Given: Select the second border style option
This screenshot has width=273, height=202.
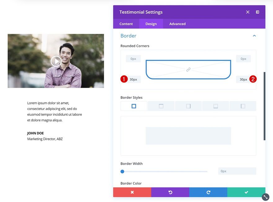Looking at the screenshot, I should 161,106.
